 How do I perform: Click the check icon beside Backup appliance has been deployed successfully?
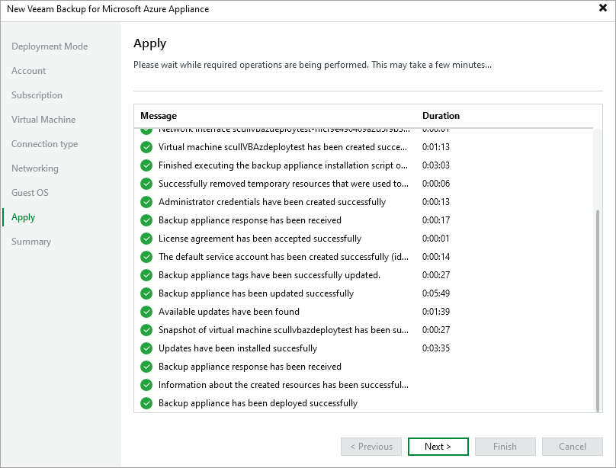pos(146,403)
